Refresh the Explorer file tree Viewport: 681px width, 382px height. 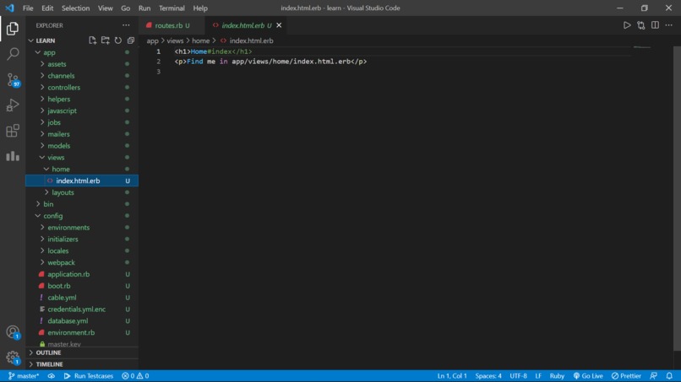[x=118, y=40]
